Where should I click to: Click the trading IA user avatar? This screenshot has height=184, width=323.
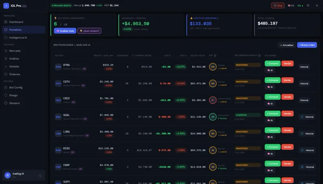pyautogui.click(x=8, y=175)
